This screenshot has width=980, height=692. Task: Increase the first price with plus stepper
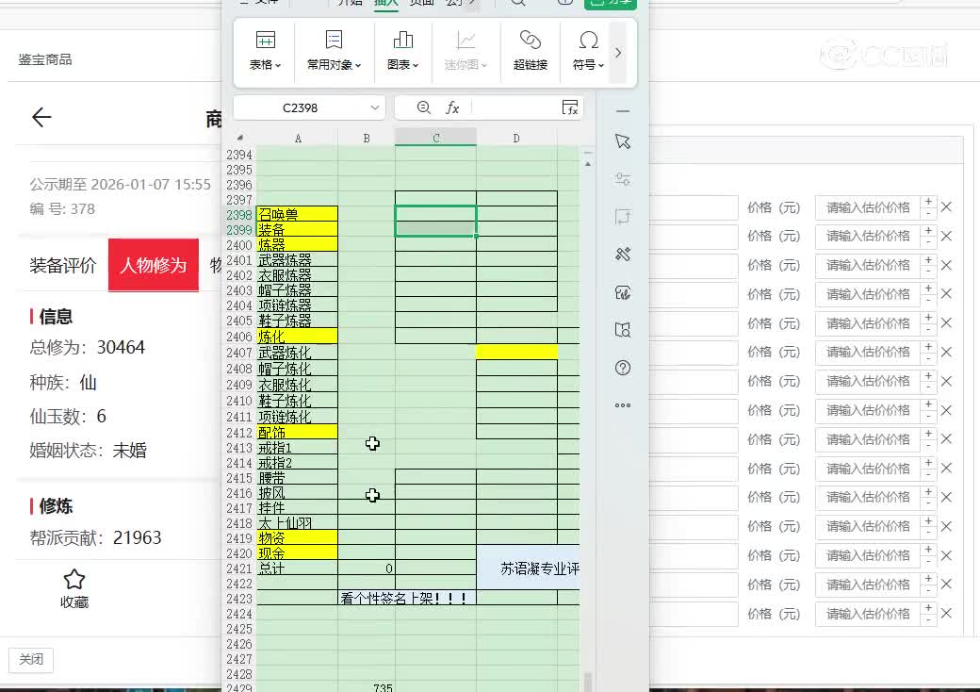(x=928, y=202)
